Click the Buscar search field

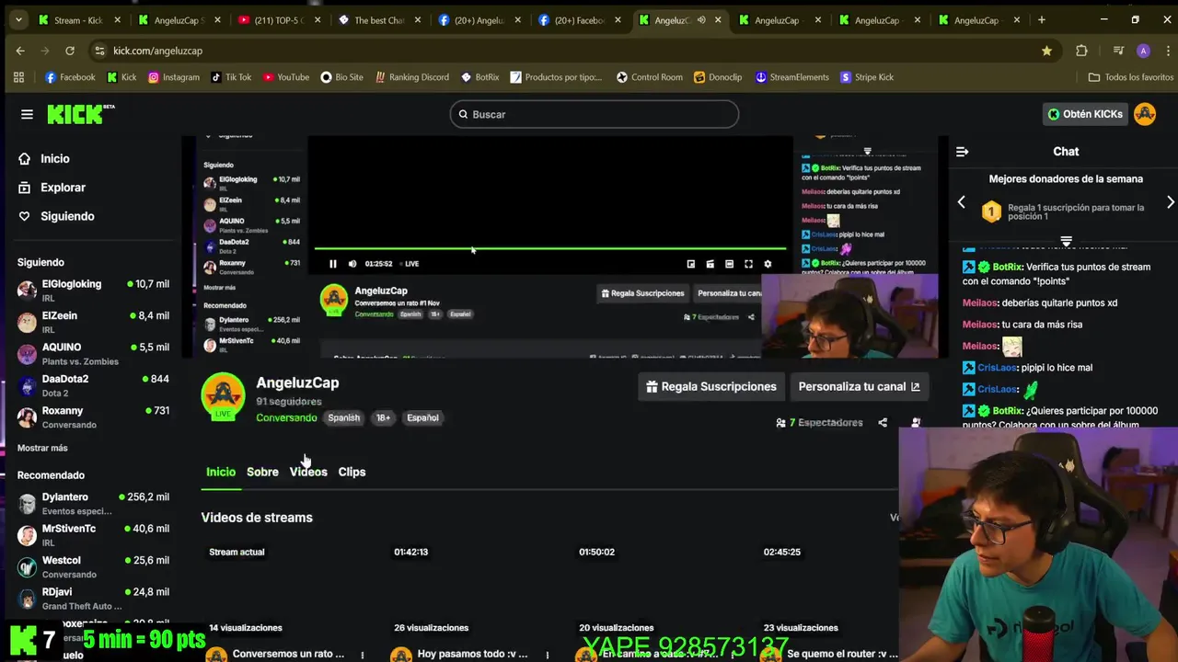[594, 114]
